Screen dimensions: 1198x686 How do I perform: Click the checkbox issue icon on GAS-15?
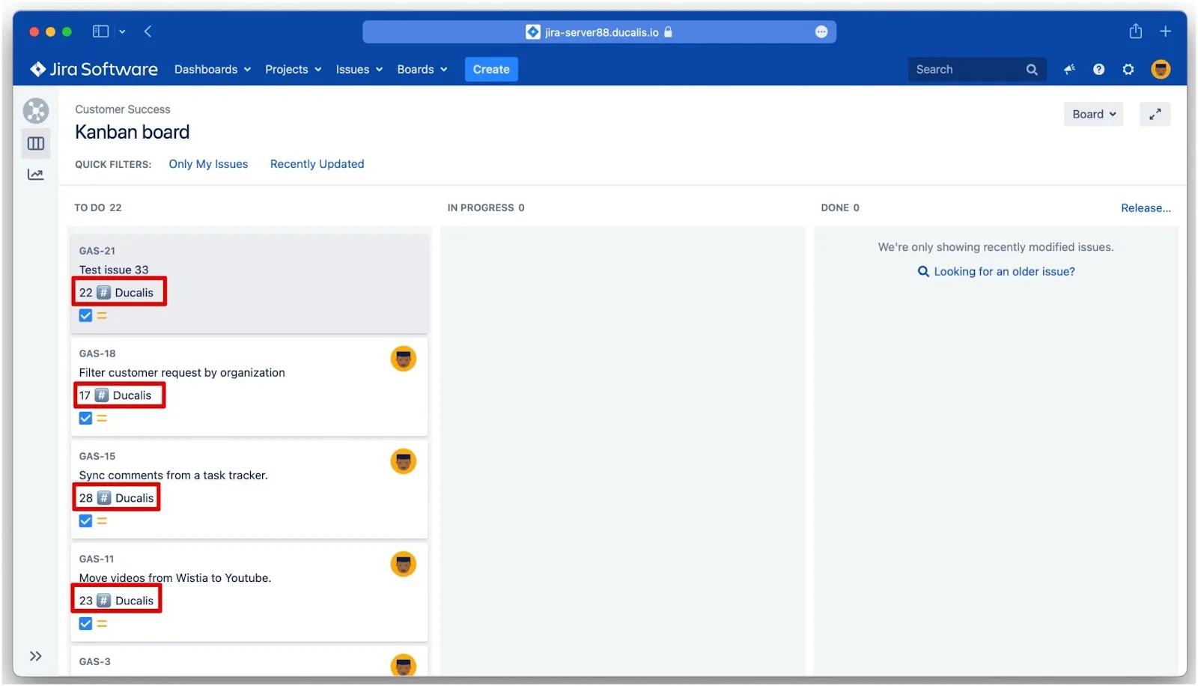click(85, 520)
